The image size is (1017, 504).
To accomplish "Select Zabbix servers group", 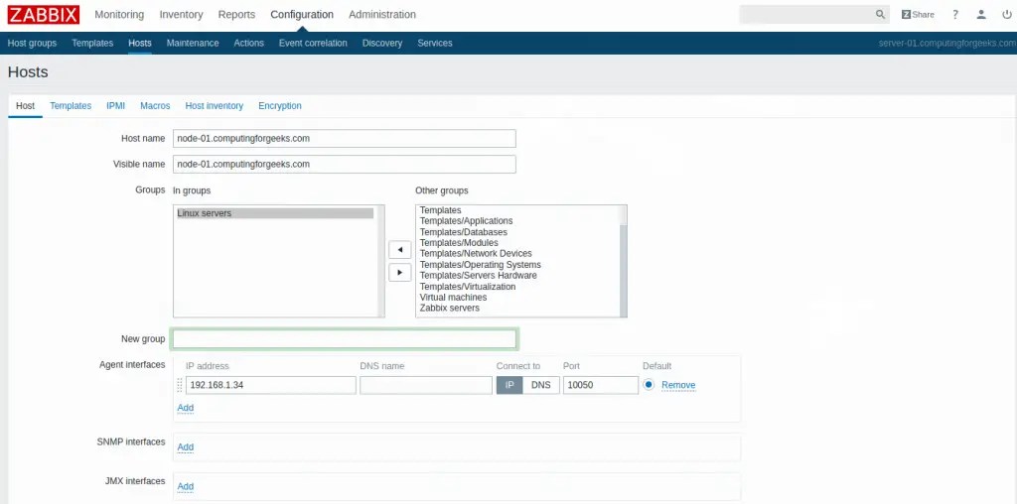I will pyautogui.click(x=450, y=308).
